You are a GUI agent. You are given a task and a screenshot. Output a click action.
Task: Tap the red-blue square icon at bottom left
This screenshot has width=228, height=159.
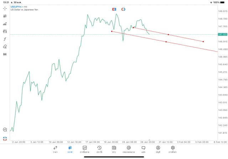pos(5,138)
